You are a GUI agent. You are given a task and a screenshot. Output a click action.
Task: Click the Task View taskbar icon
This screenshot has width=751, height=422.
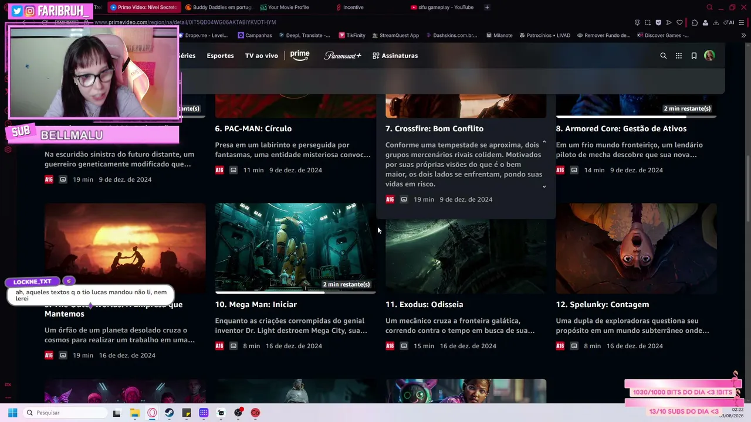pyautogui.click(x=117, y=413)
